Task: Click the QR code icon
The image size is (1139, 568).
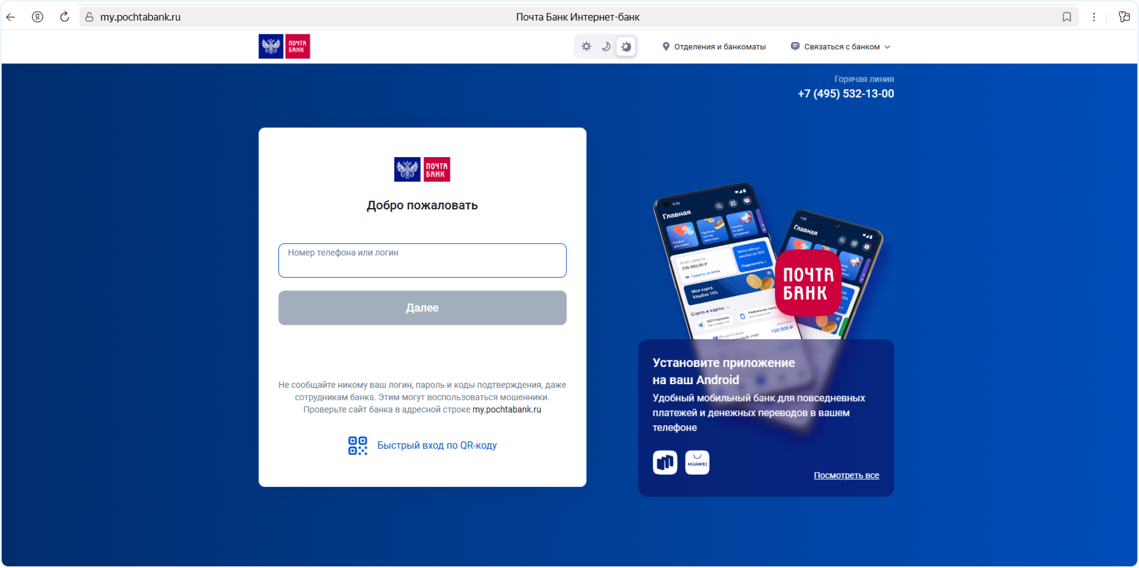Action: tap(357, 445)
